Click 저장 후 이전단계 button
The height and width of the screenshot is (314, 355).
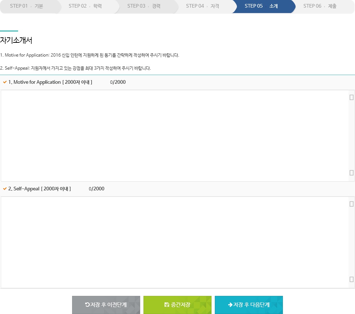pos(106,305)
